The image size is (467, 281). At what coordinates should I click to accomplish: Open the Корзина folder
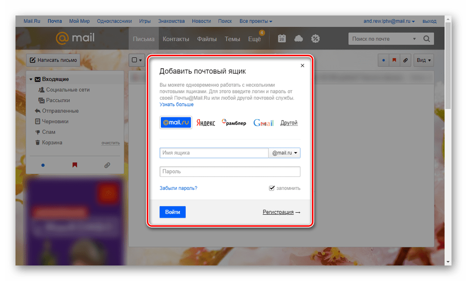tap(52, 143)
